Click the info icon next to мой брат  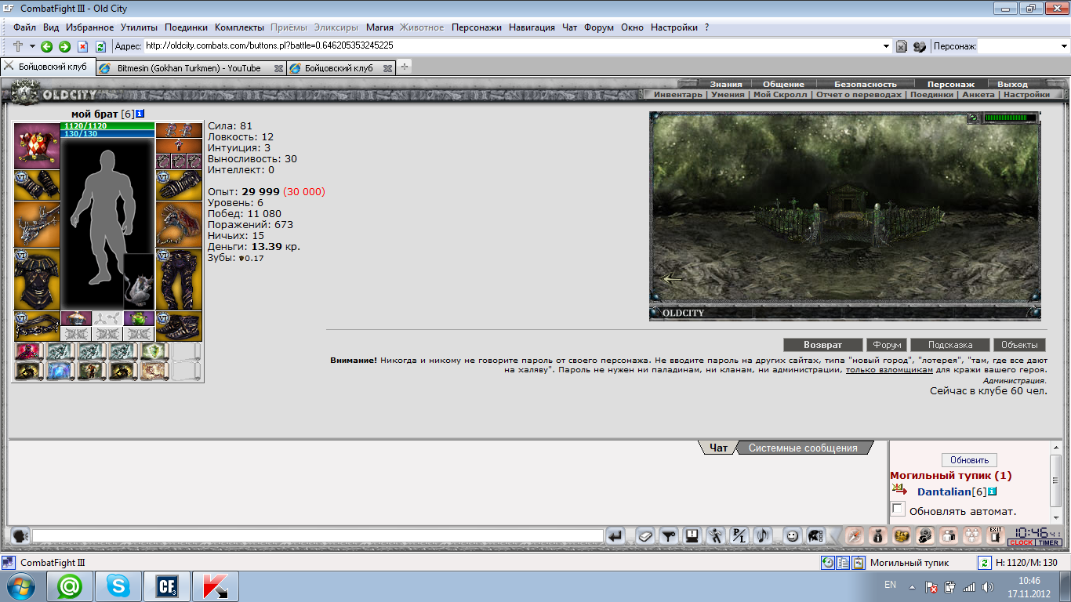140,114
